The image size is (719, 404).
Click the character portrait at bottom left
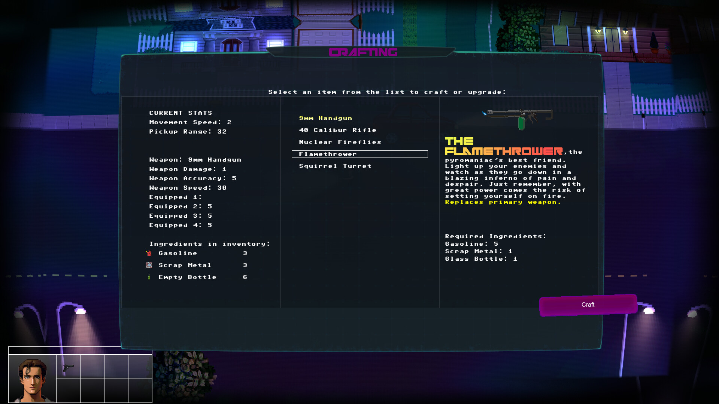[x=33, y=378]
